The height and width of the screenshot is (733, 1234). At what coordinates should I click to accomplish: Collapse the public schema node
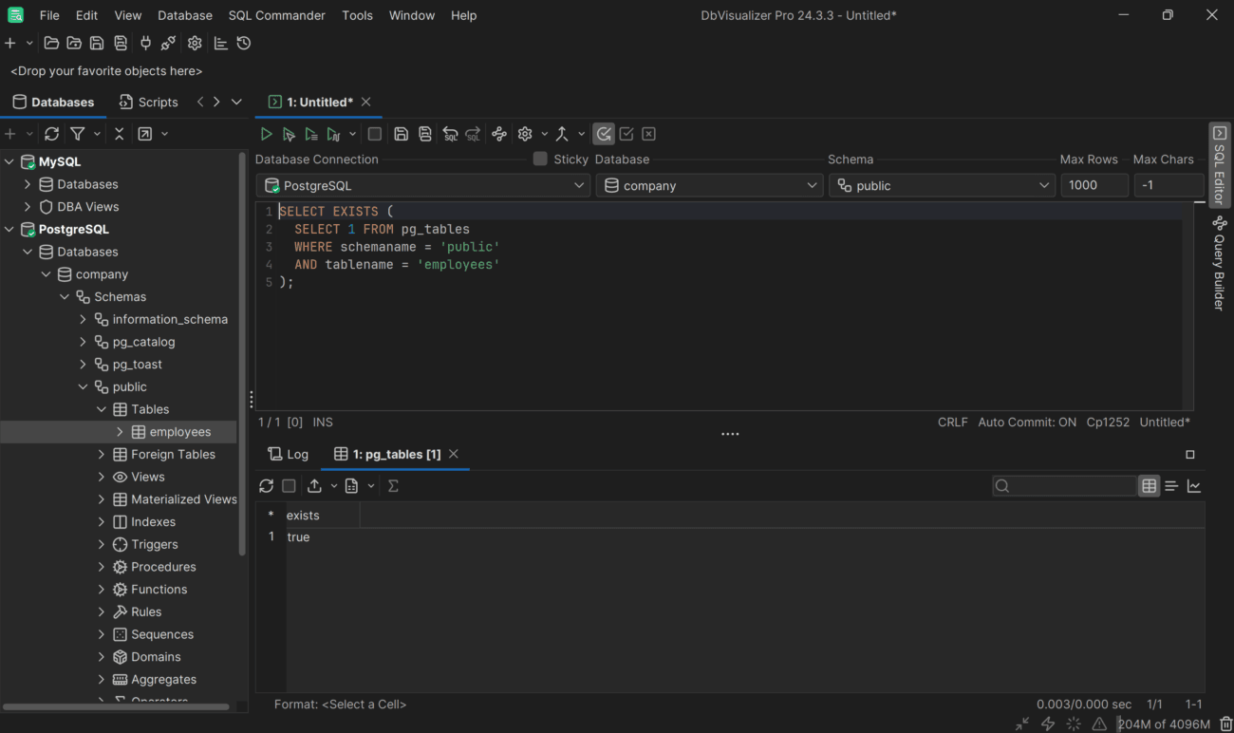(83, 386)
